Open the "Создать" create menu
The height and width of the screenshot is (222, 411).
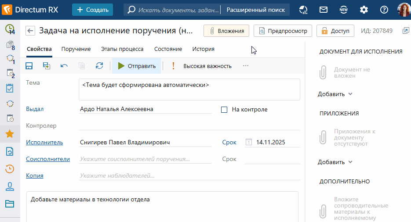[x=92, y=10]
